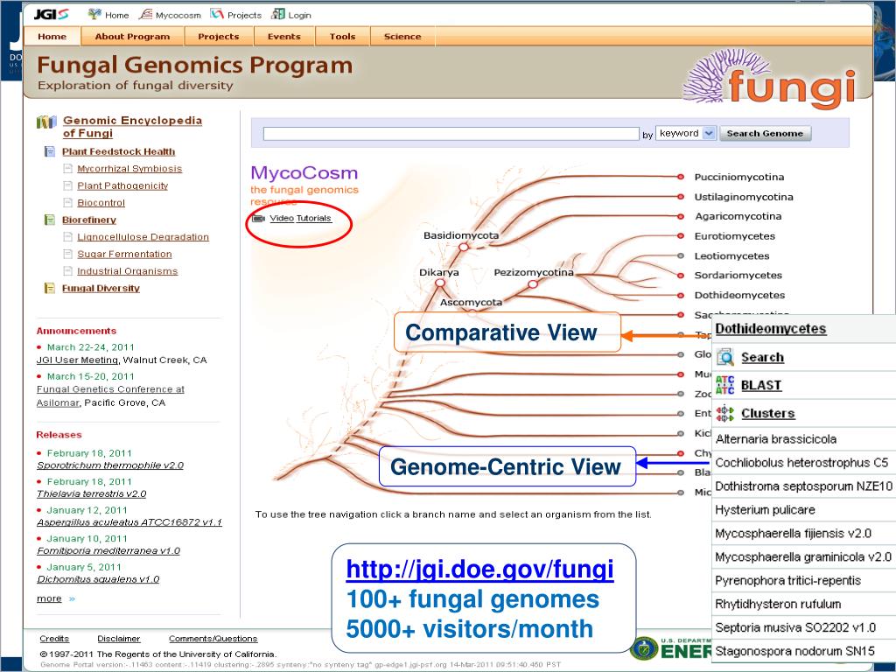The image size is (896, 672).
Task: Click the Sugar Fermentation page icon
Action: (x=68, y=254)
